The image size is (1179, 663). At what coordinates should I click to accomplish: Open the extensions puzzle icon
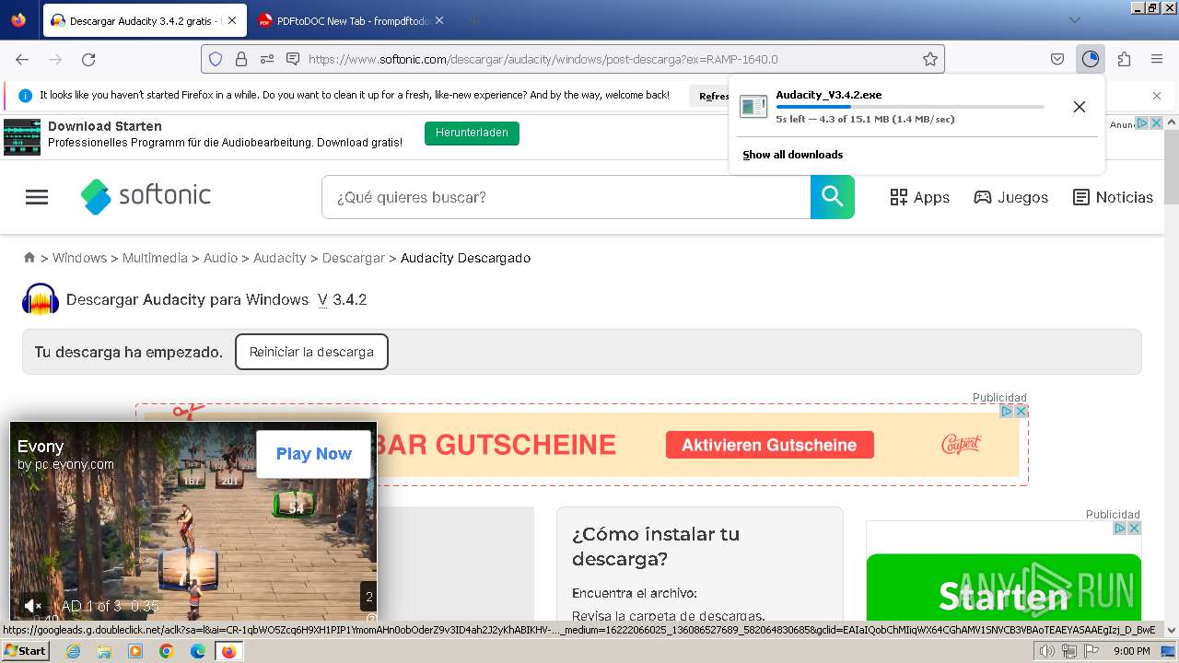click(x=1124, y=59)
